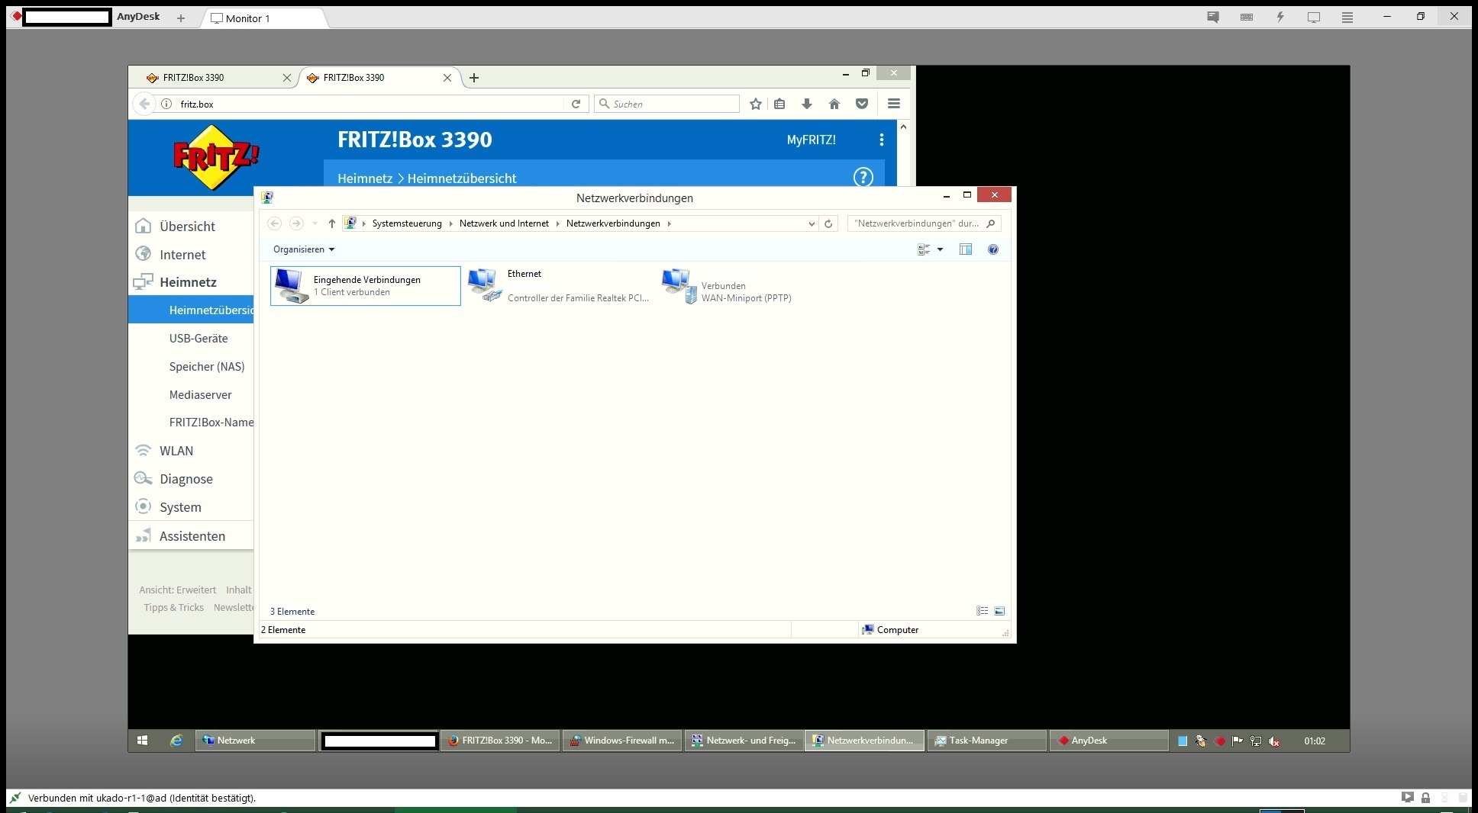Open the AnyDesk actions lightning icon
This screenshot has width=1478, height=813.
[x=1280, y=18]
